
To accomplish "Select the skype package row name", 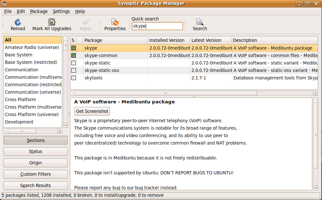I will (91, 48).
